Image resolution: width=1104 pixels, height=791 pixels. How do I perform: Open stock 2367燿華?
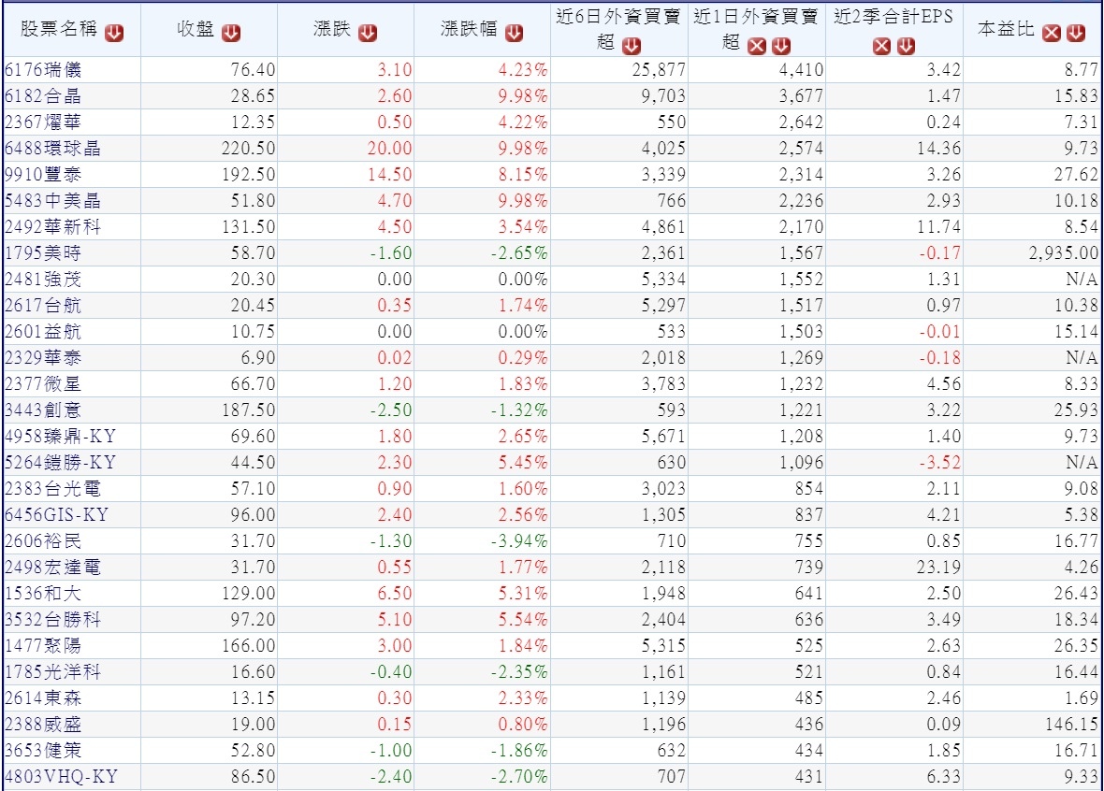[x=43, y=122]
